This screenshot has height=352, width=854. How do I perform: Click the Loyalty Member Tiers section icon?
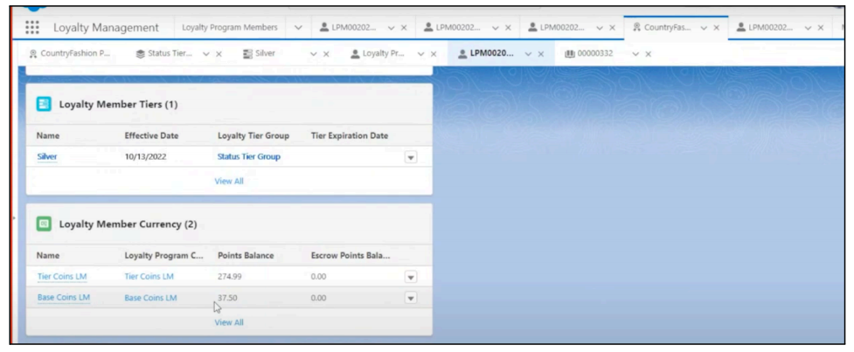pyautogui.click(x=45, y=104)
